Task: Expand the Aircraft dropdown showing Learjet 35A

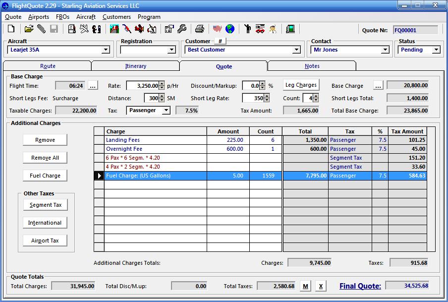Action: [106, 50]
